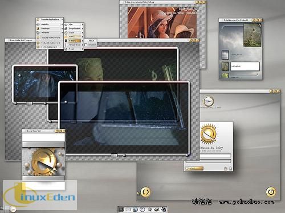Screen dimensions: 285x213
Task: Click the Exit Enlightenment menu icon
Action: coord(38,47)
